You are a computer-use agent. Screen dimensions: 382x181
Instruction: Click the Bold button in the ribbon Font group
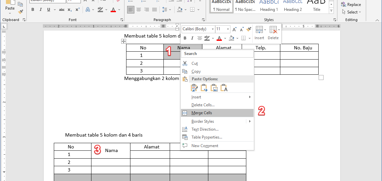[x=33, y=10]
